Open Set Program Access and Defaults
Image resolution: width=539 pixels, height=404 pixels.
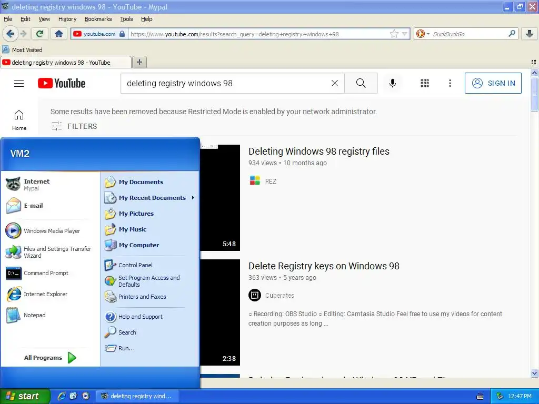pos(150,281)
